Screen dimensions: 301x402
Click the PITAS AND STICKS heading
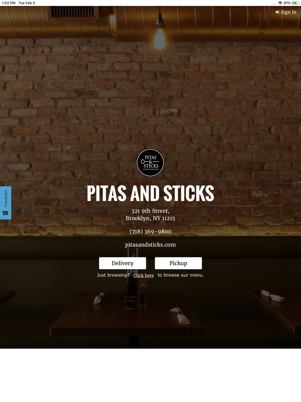(x=150, y=193)
